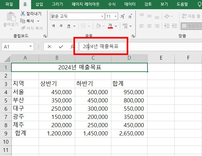Click the wrap text (자동 줄) button
The width and height of the screenshot is (202, 156).
(x=191, y=16)
